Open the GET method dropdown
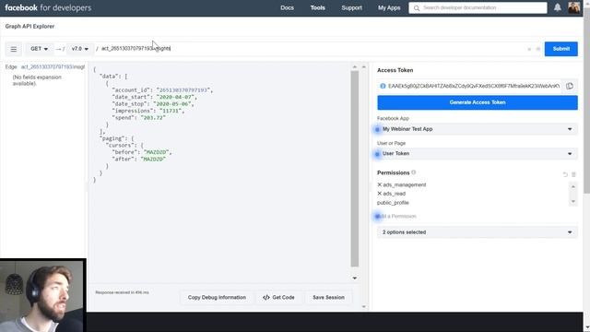Screen dimensions: 590x332 [39, 49]
